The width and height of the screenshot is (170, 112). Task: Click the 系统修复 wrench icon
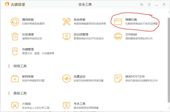(66, 22)
